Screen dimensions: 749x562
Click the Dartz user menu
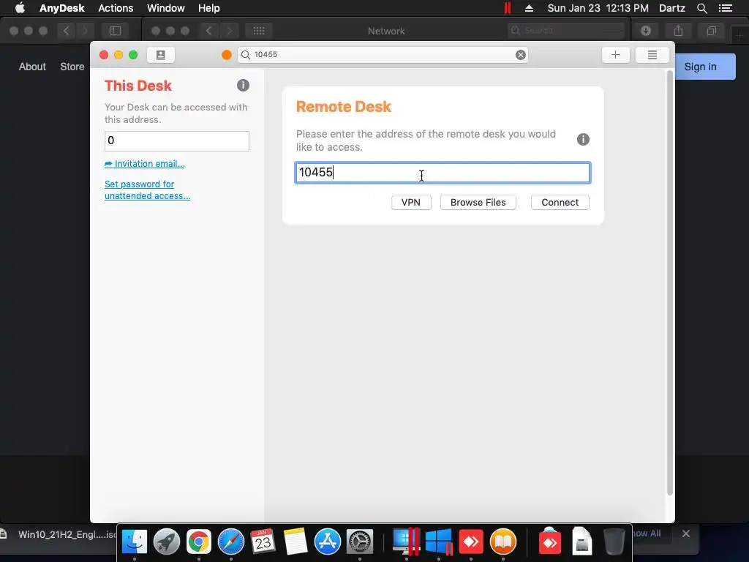(x=671, y=8)
